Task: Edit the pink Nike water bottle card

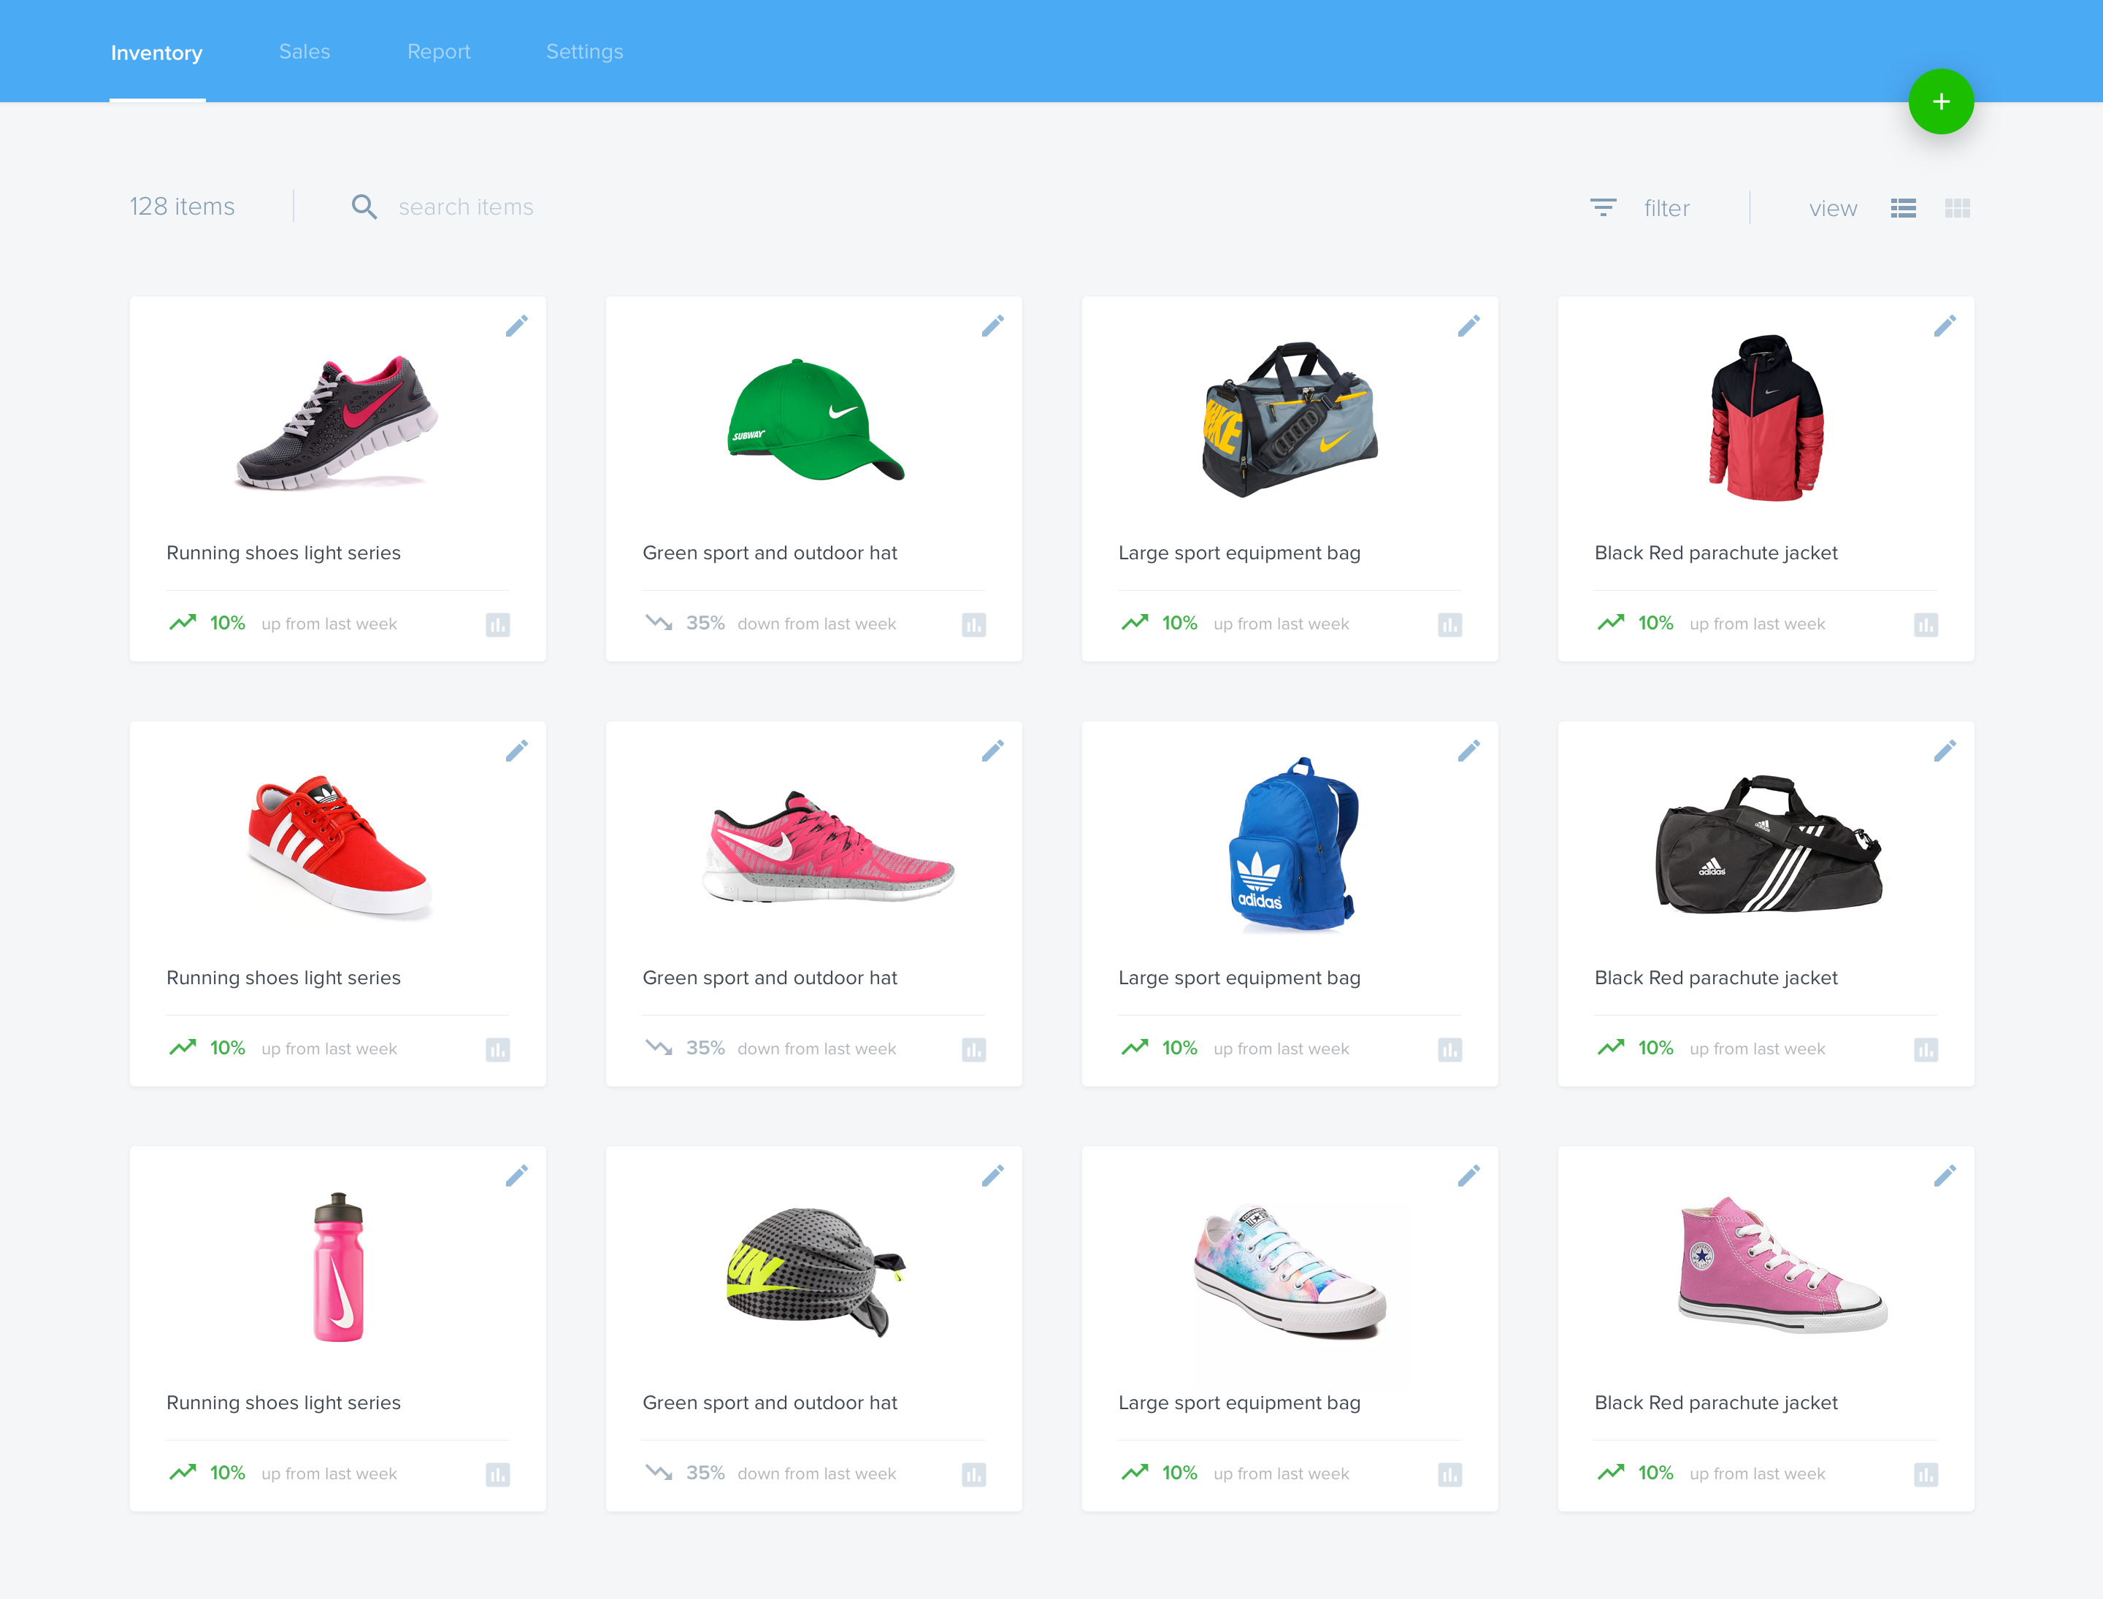Action: tap(516, 1176)
